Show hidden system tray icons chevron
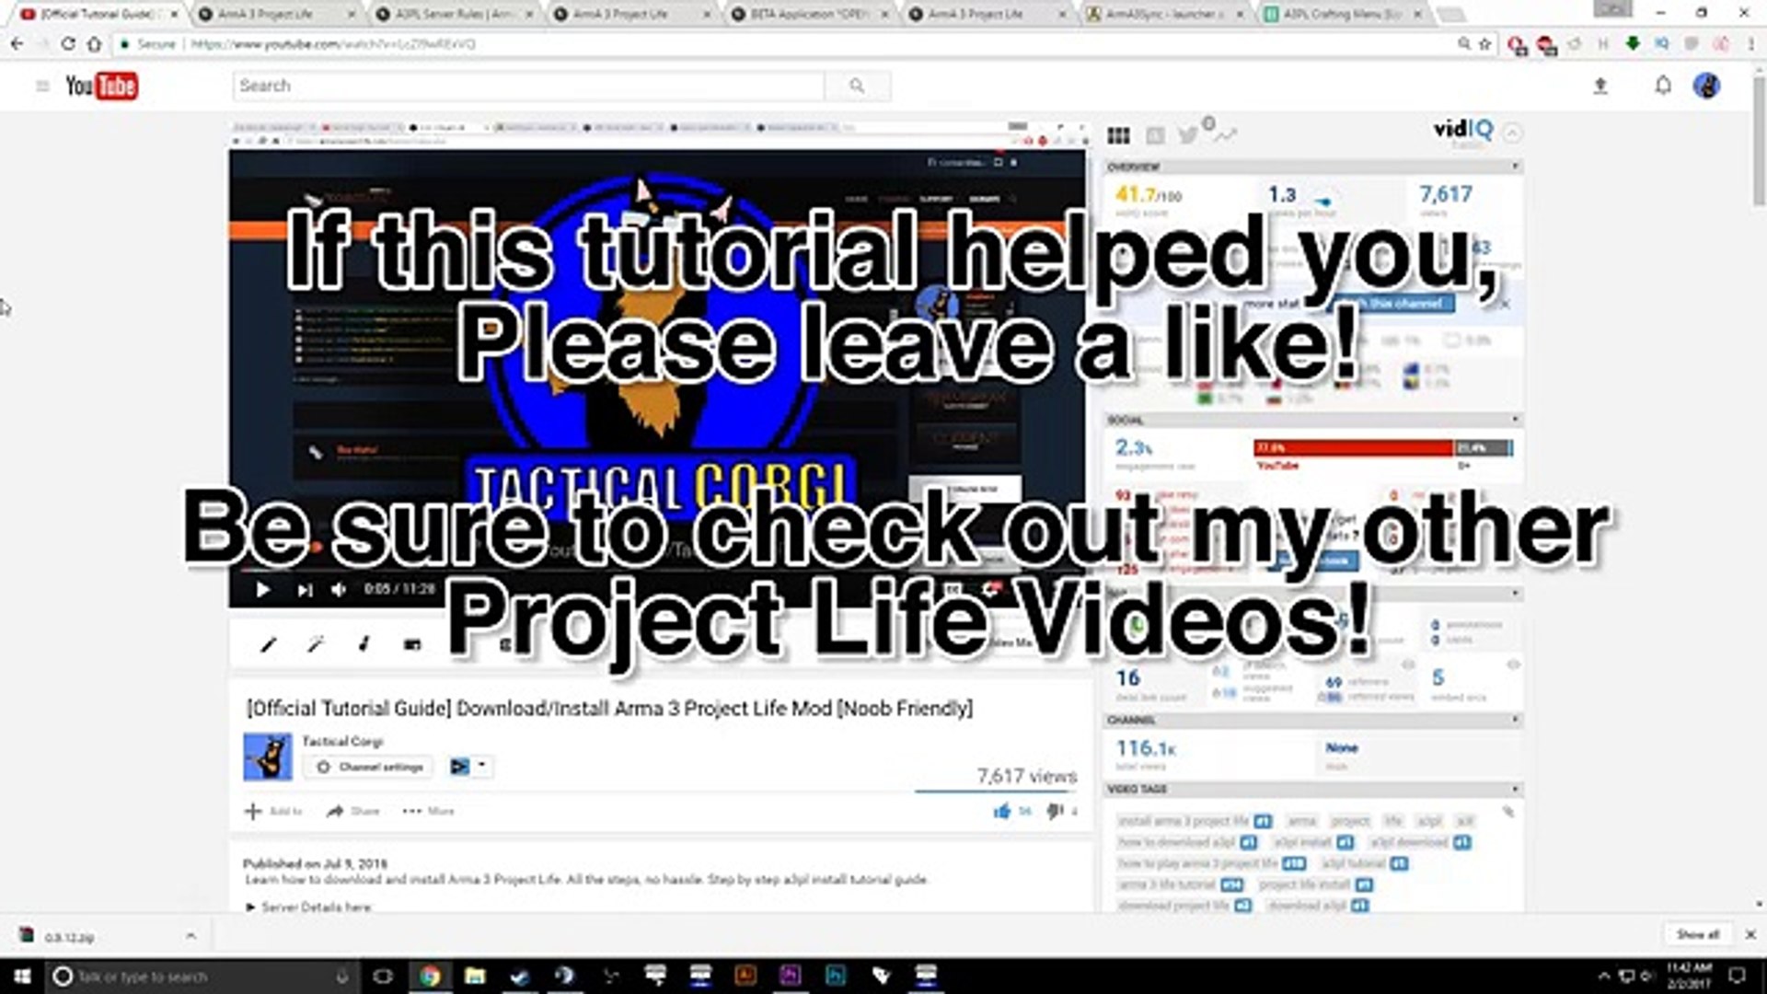This screenshot has height=994, width=1767. [1604, 976]
